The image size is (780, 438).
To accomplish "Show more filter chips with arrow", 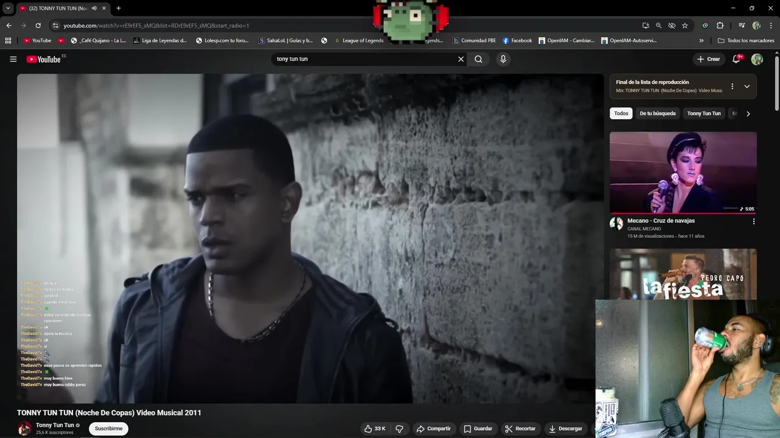I will click(x=748, y=114).
